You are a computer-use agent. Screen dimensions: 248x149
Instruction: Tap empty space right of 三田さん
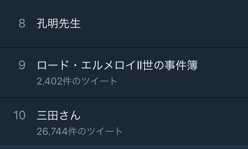click(164, 115)
